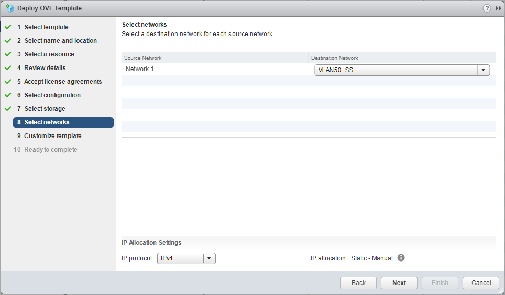Open step 4 Review details
The height and width of the screenshot is (295, 505).
point(45,68)
